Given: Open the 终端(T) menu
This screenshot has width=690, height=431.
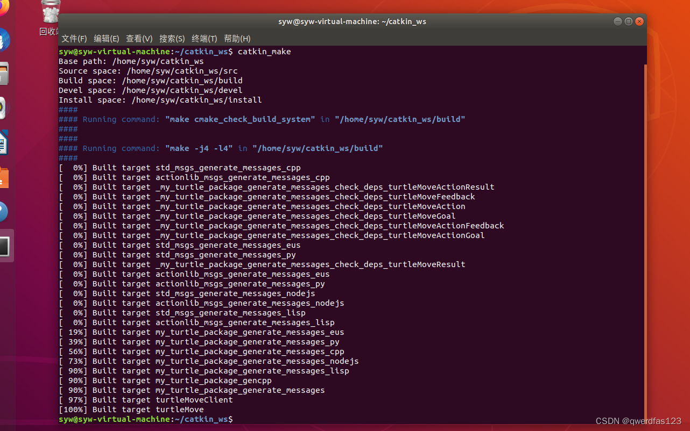Looking at the screenshot, I should click(204, 39).
